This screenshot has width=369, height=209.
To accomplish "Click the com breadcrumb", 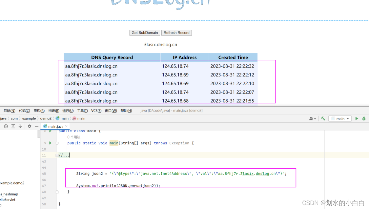I will (14, 118).
